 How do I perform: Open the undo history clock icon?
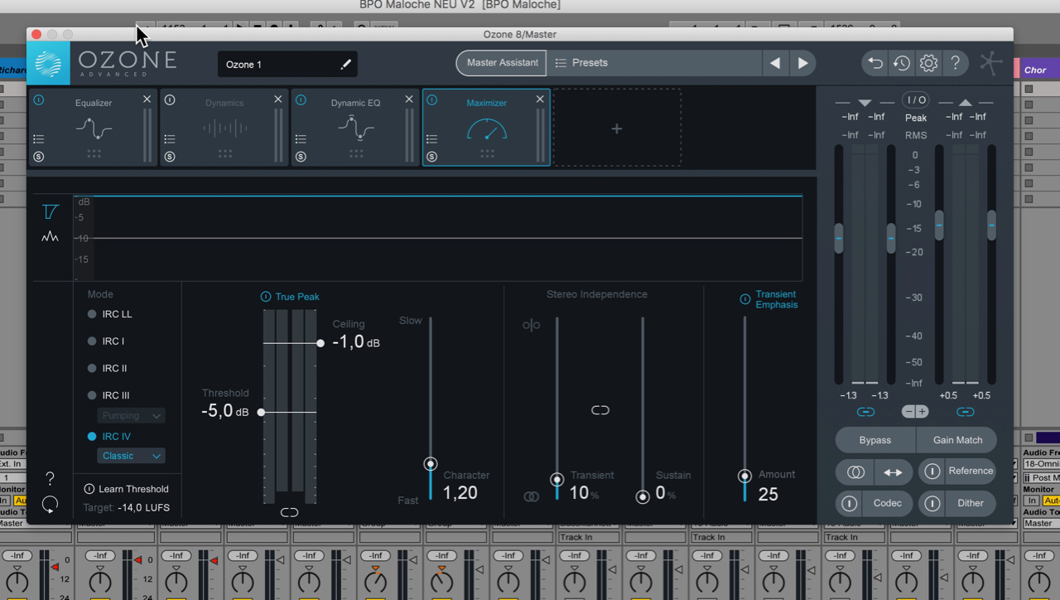(902, 63)
